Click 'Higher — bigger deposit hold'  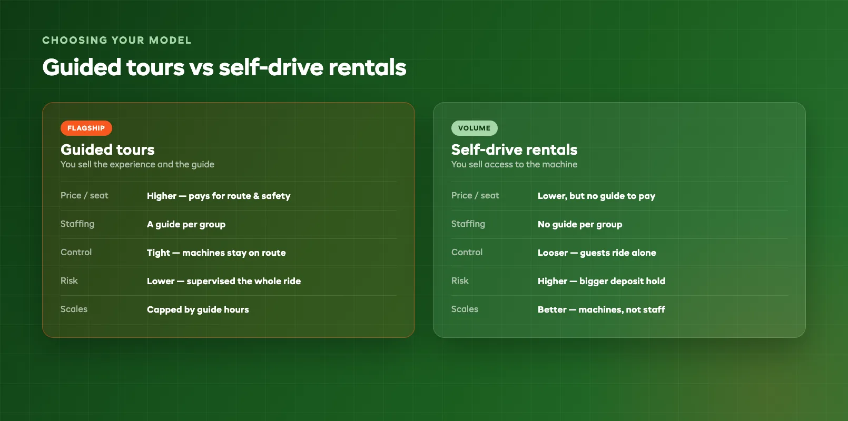[x=602, y=281]
